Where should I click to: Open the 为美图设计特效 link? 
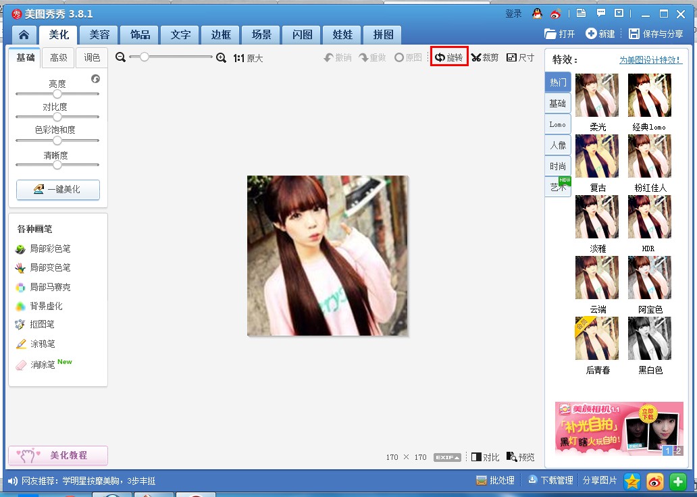click(650, 60)
